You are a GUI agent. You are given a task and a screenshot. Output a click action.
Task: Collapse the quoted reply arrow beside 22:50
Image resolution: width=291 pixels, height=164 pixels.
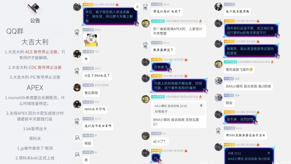pos(201,106)
